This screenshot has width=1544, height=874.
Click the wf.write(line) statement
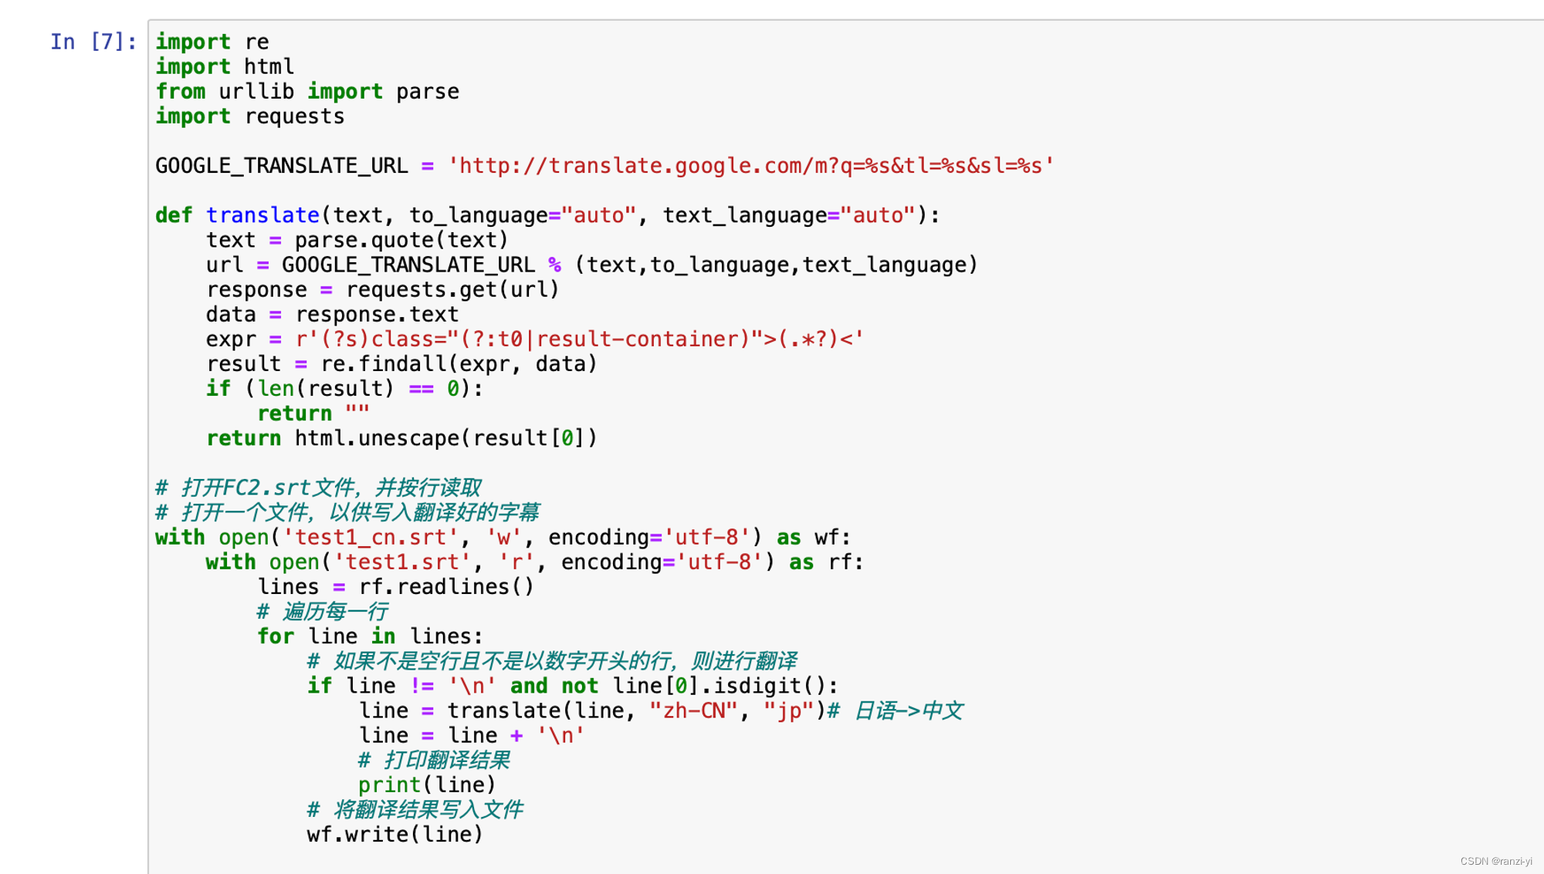(x=394, y=835)
